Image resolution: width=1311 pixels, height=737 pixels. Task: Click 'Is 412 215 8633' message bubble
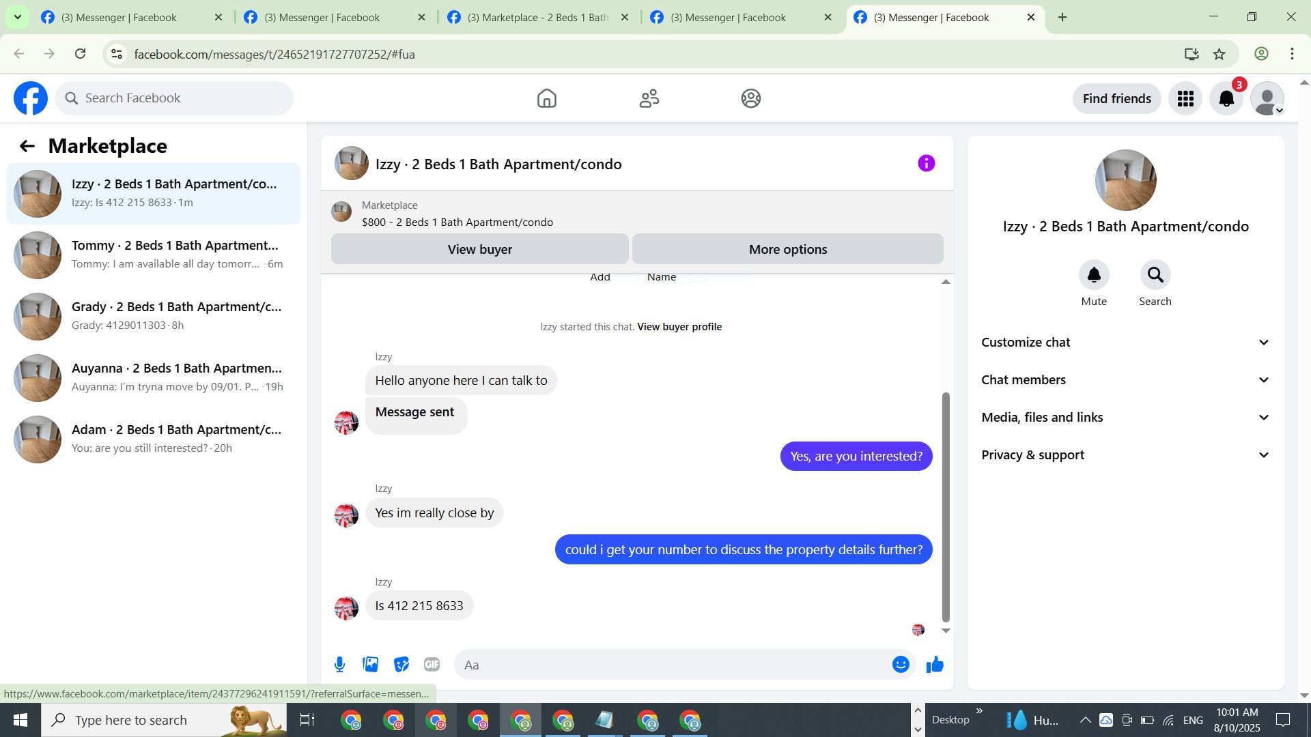pos(419,606)
